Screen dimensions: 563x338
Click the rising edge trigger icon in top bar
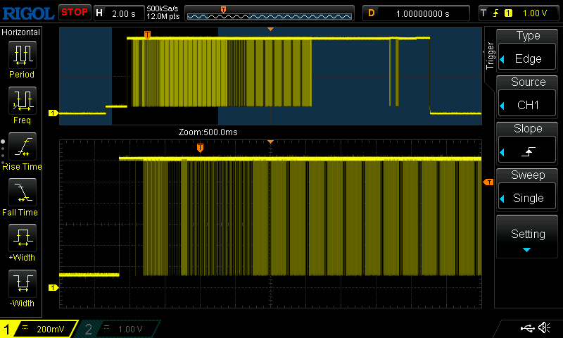click(x=496, y=13)
